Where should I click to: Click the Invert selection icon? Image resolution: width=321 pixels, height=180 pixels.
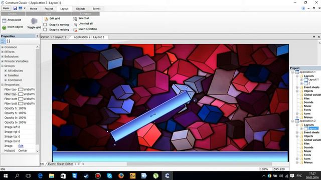click(75, 30)
